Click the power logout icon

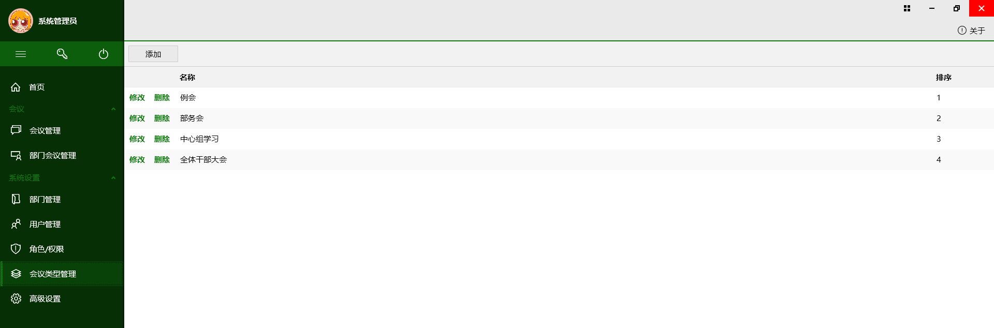click(x=104, y=54)
